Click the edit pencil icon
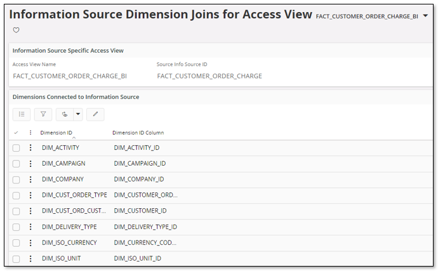The height and width of the screenshot is (271, 438). tap(95, 114)
